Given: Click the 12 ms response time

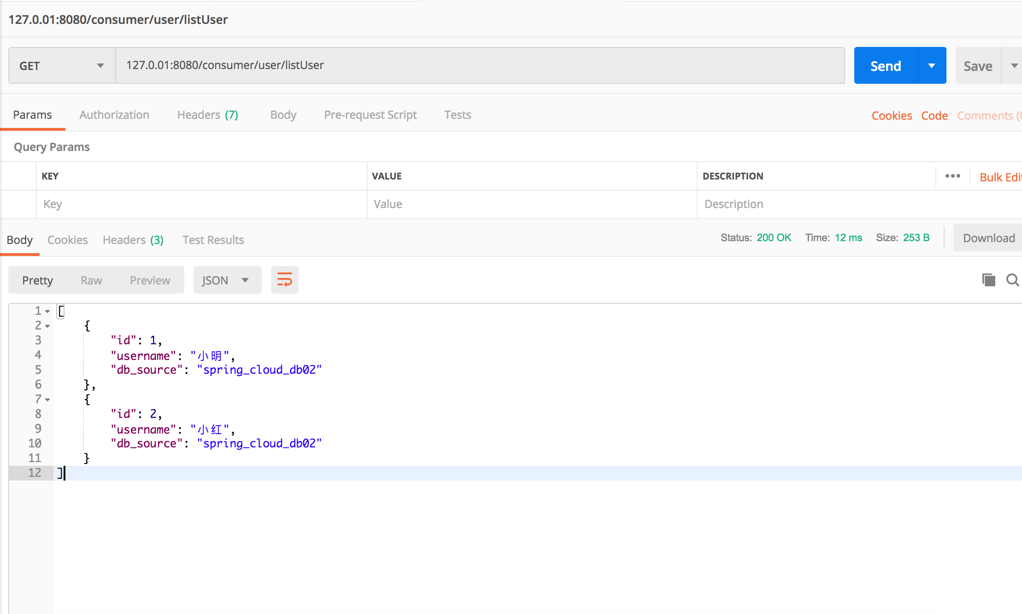Looking at the screenshot, I should click(x=848, y=237).
